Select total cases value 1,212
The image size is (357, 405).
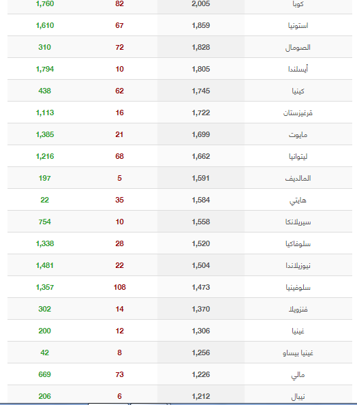click(201, 396)
